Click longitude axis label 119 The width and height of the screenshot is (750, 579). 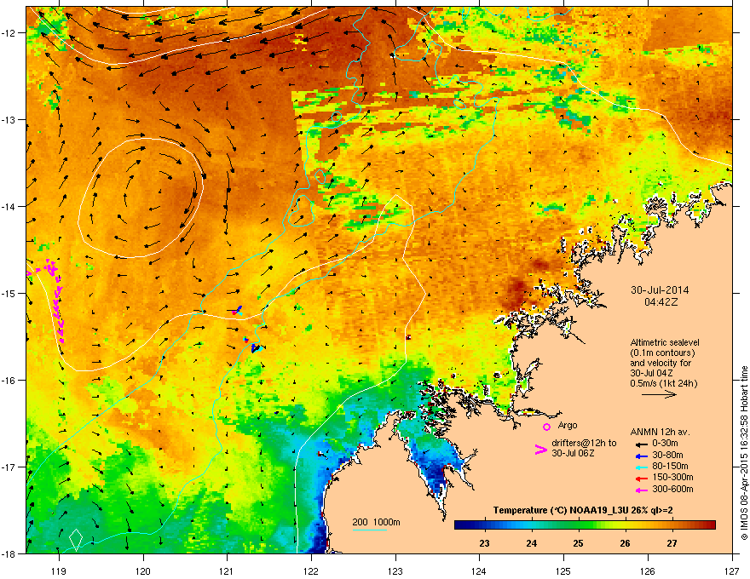pyautogui.click(x=58, y=570)
